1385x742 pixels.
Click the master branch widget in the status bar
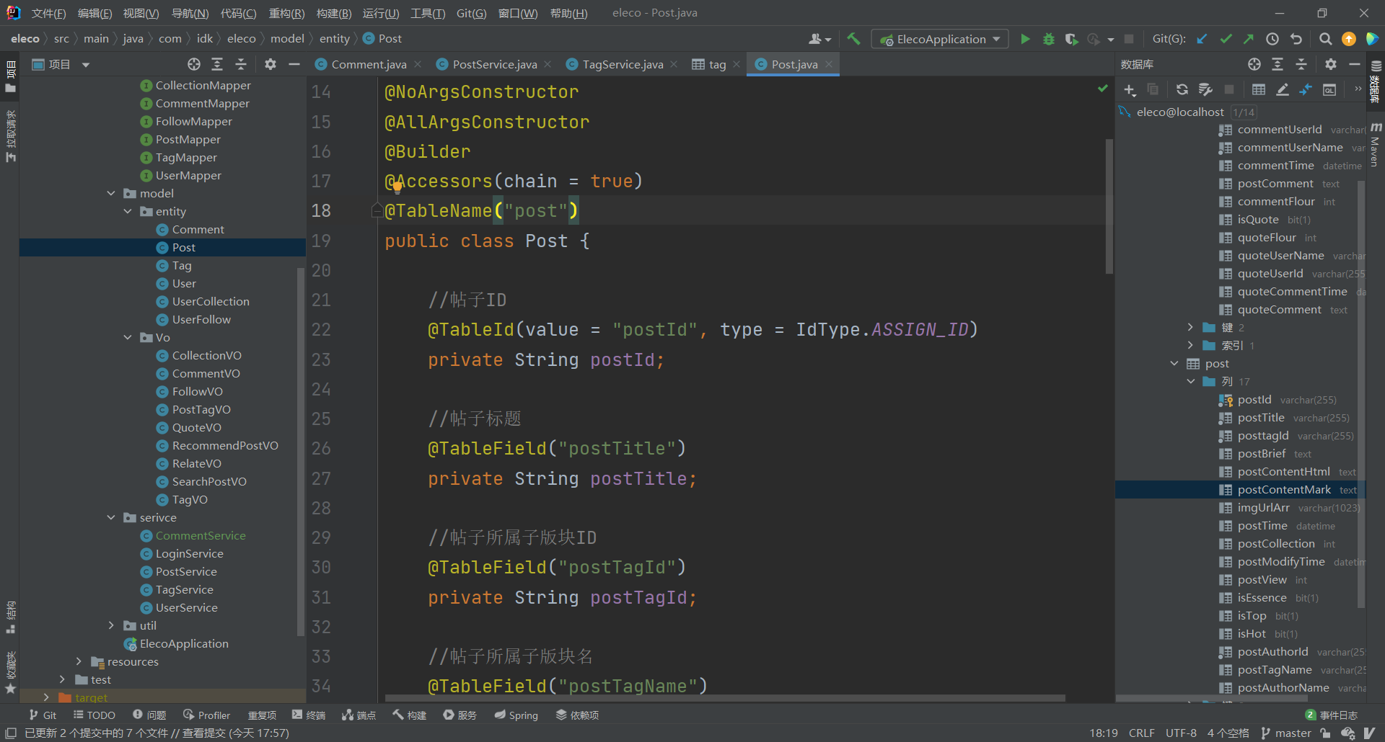(x=1286, y=733)
